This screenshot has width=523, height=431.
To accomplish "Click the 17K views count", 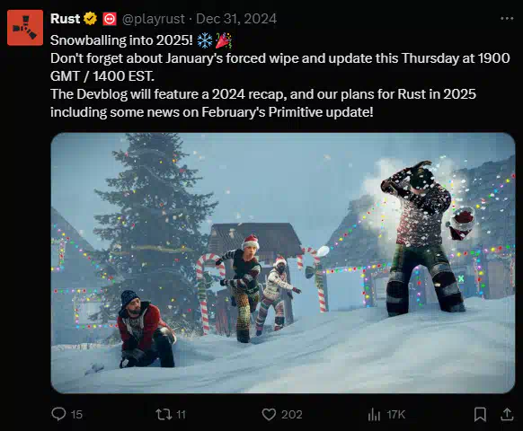I will (x=396, y=414).
